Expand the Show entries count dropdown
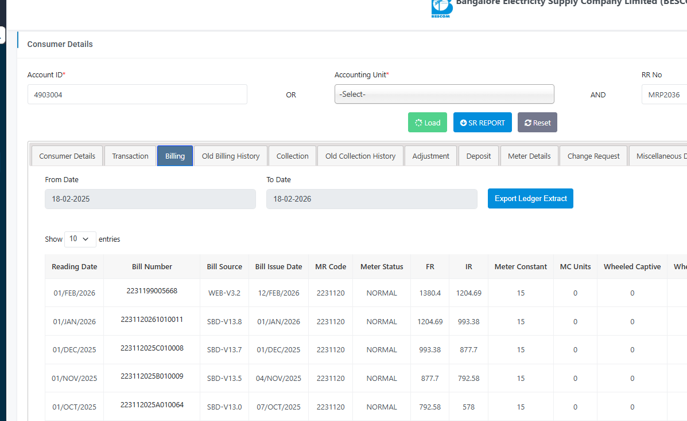 click(80, 239)
